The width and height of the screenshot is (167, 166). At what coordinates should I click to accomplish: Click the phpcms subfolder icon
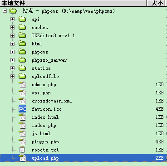point(22,52)
